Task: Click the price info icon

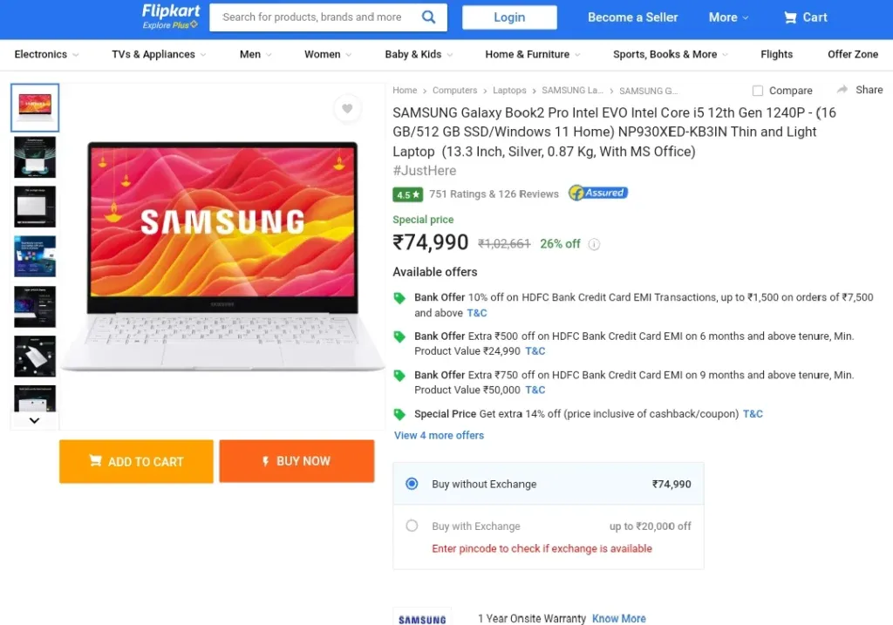Action: tap(594, 244)
